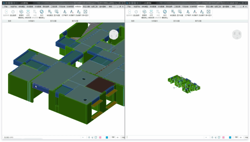Click pink color swatch in left status bar
Viewport: 250px width, 142px height.
coord(100,137)
